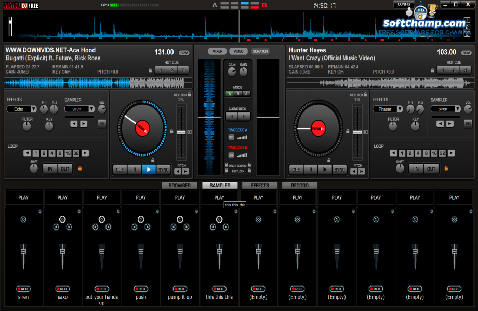Click left deck Filter knob
The image size is (478, 311).
coord(27,126)
